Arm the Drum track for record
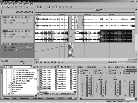The width and height of the screenshot is (138, 103). [x=12, y=31]
